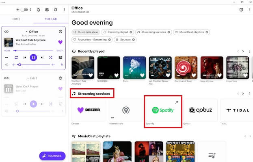Remove Favourites - Streaming chip
253x162 pixels.
(x=109, y=40)
